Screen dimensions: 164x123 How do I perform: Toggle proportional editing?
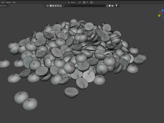pos(91,2)
